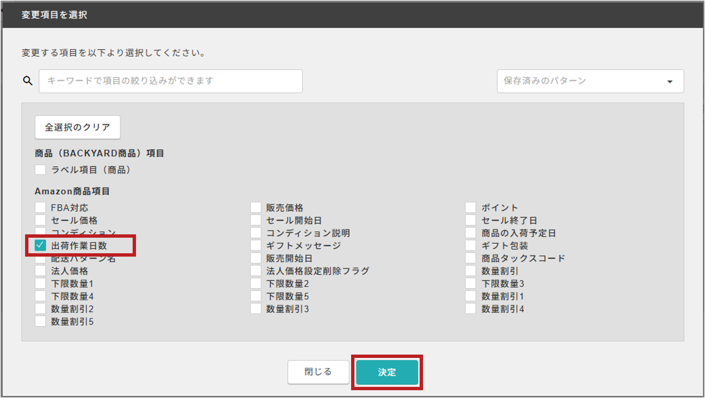Check the ラベル項目（商品） checkbox

40,170
